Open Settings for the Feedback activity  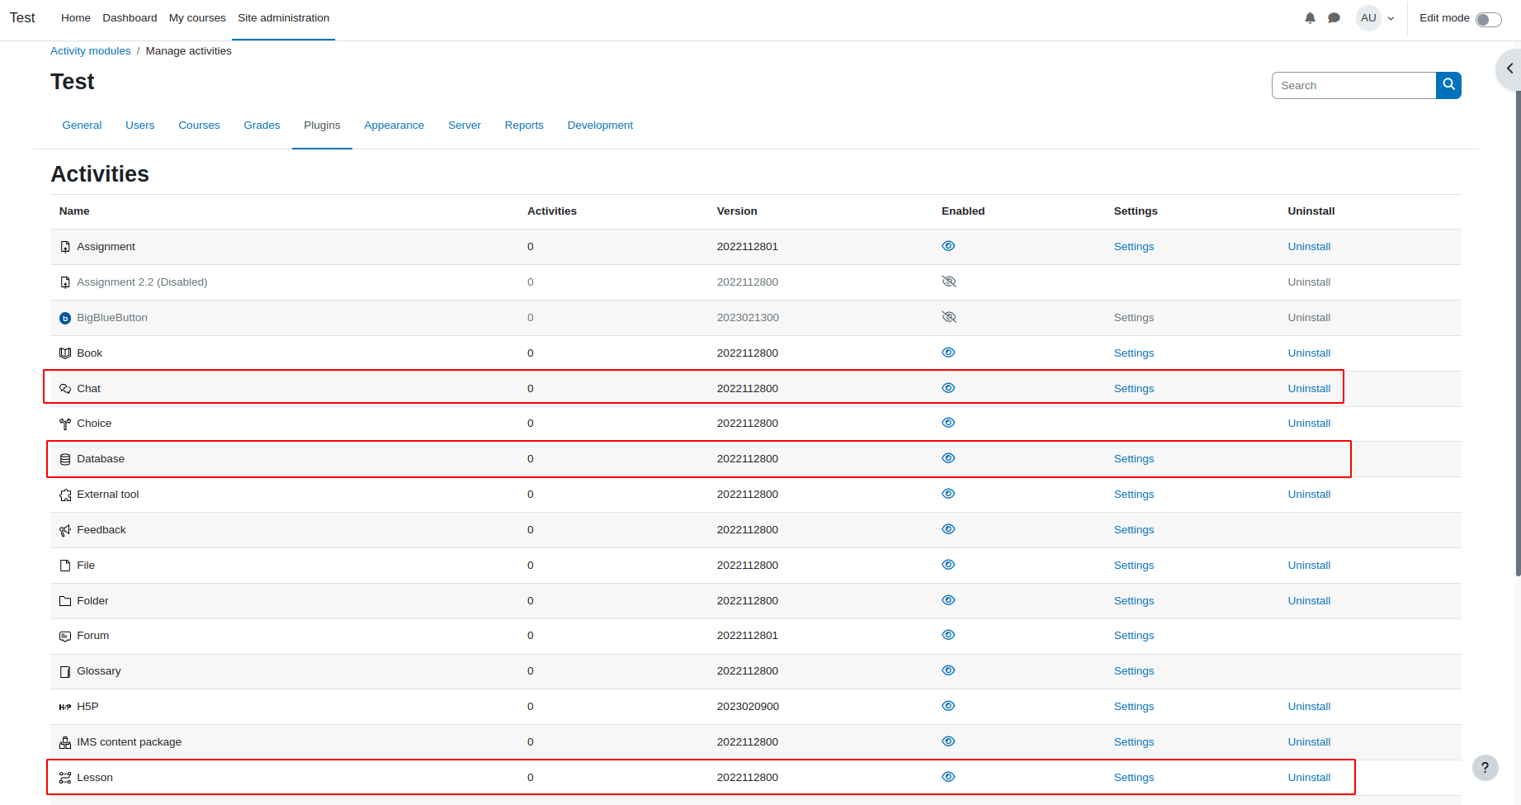point(1134,530)
